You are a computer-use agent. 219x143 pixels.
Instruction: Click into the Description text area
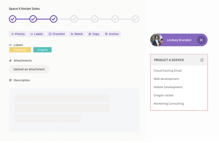[74, 110]
